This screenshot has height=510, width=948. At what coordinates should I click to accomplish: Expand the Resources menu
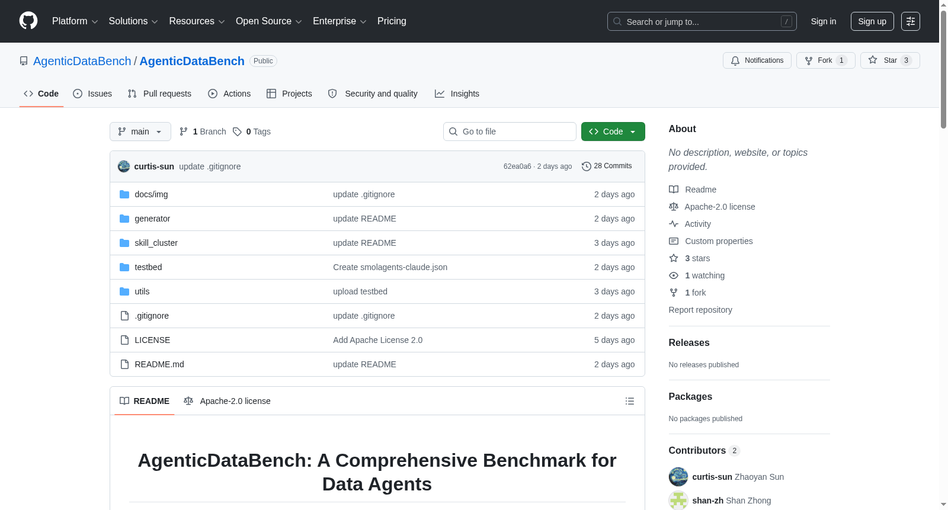coord(197,21)
